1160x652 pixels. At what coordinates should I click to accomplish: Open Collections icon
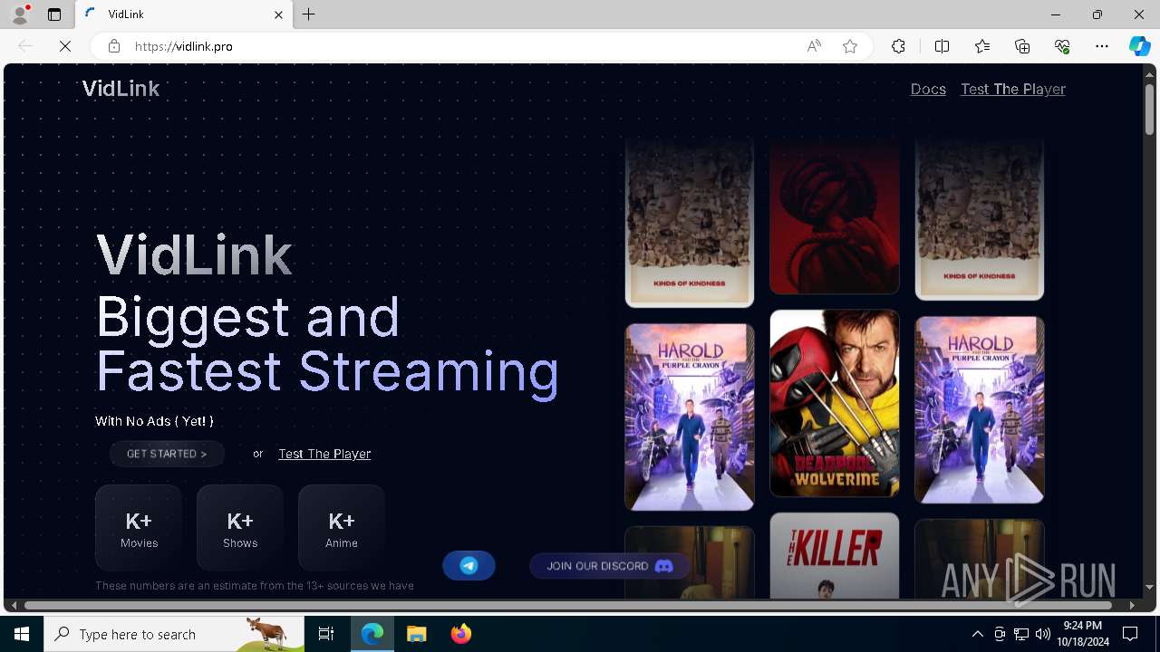[x=1022, y=46]
